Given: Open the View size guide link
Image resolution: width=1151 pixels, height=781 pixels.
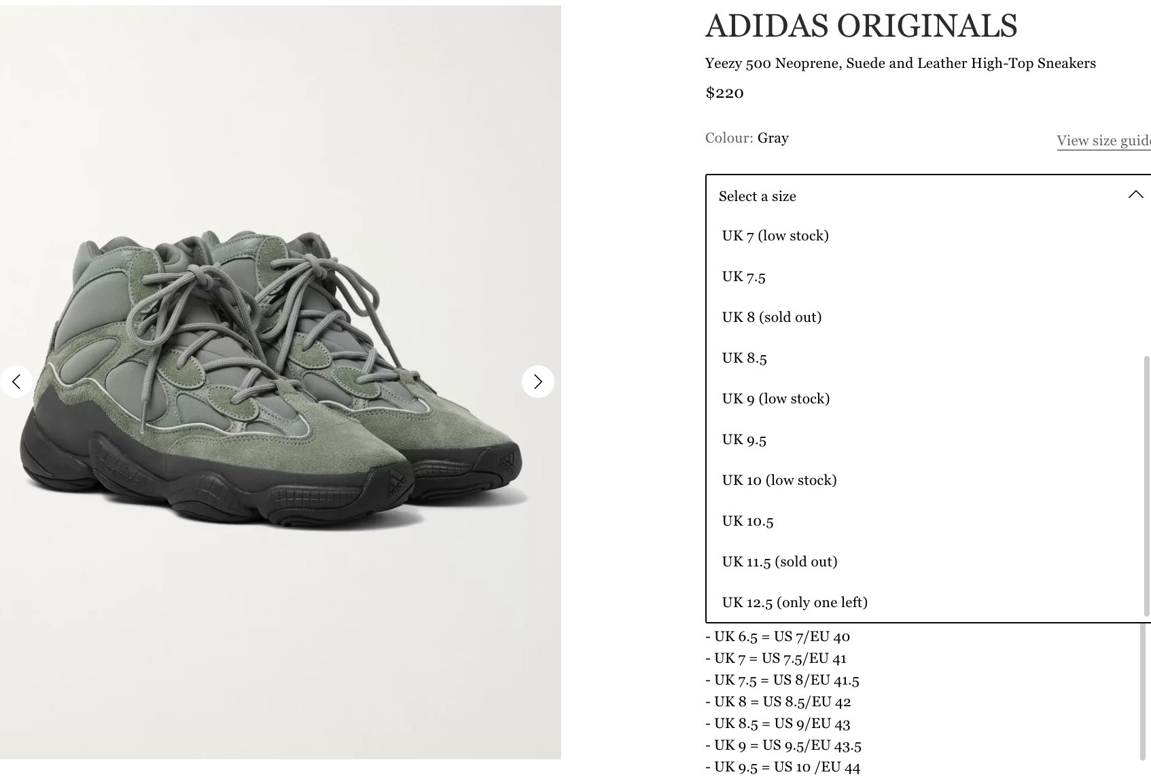Looking at the screenshot, I should tap(1103, 141).
